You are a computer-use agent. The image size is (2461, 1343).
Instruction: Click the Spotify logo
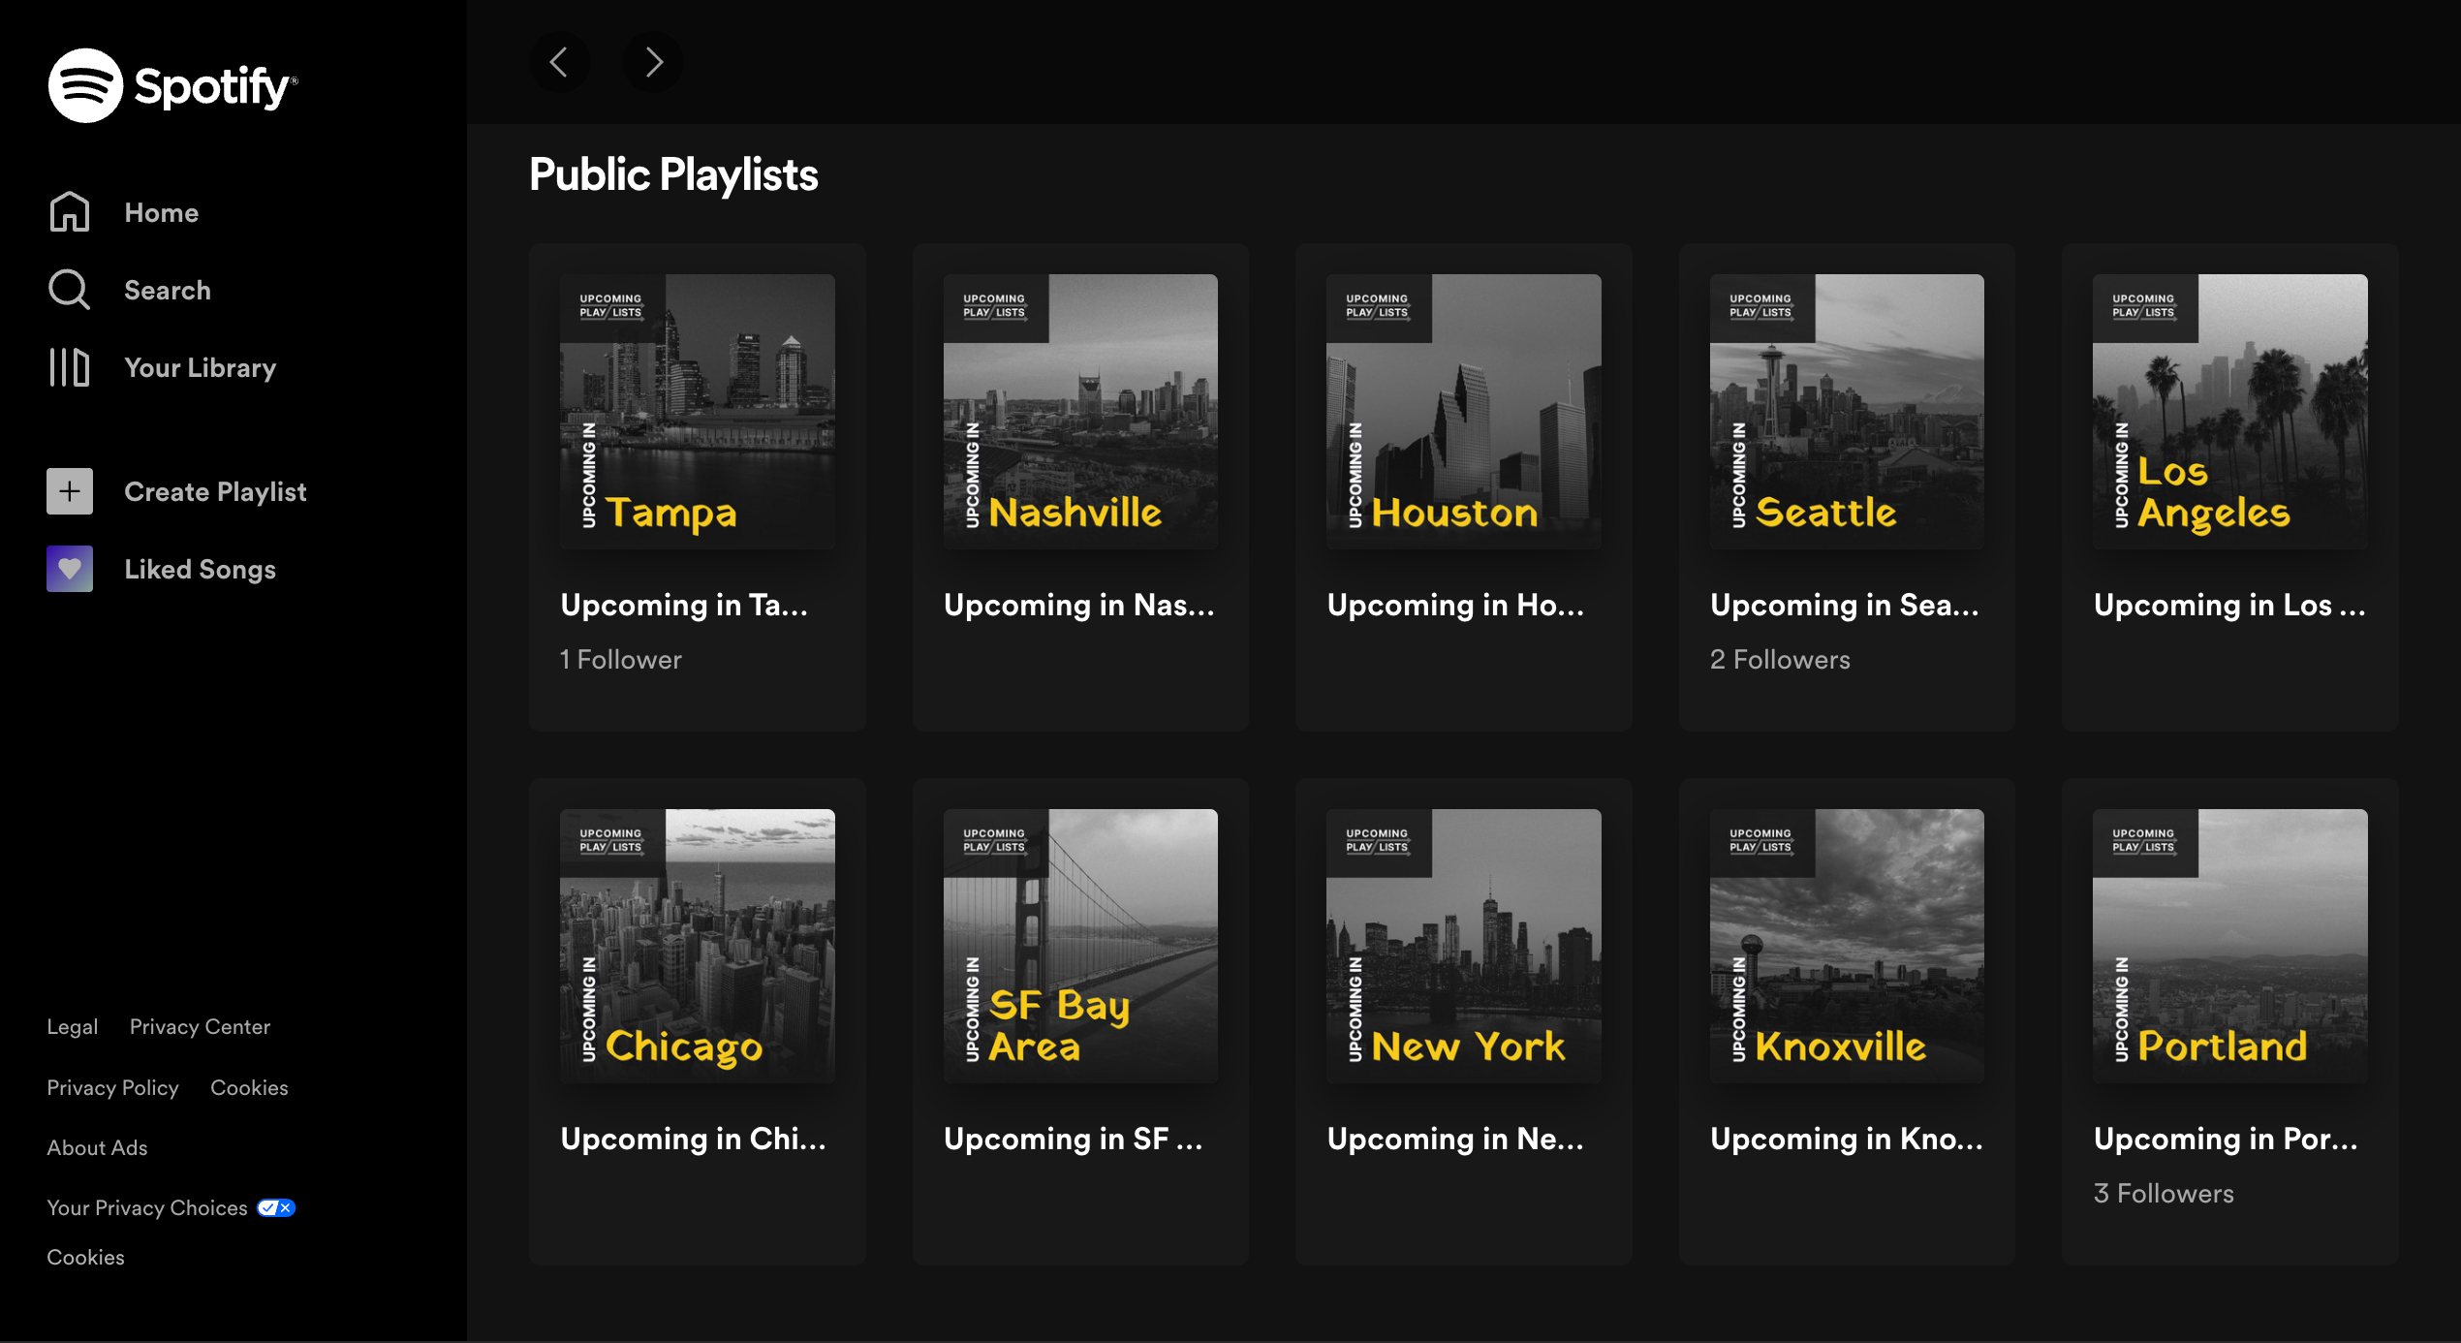(172, 85)
